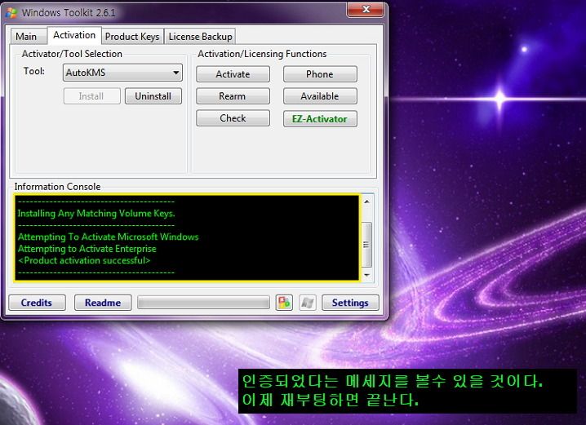This screenshot has height=425, width=586.
Task: Click the Windows flag icon button
Action: pos(308,303)
